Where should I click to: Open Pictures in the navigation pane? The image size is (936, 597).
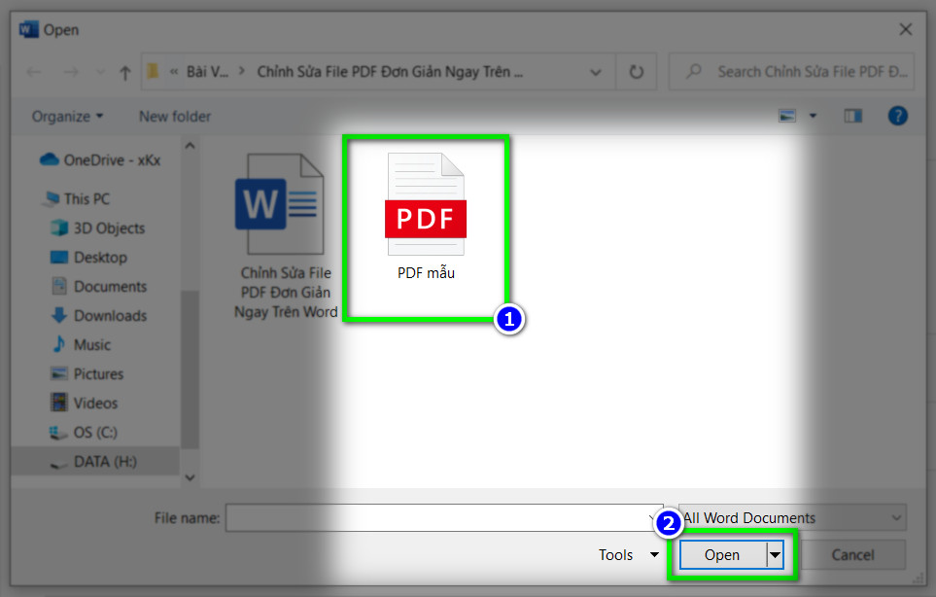coord(87,374)
